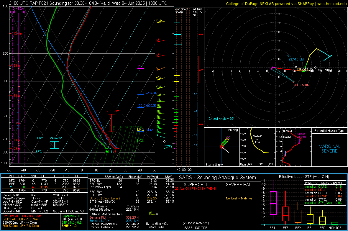Click the SARS - Sounding Analogue System heading
Image resolution: width=348 pixels, height=231 pixels.
pyautogui.click(x=218, y=178)
